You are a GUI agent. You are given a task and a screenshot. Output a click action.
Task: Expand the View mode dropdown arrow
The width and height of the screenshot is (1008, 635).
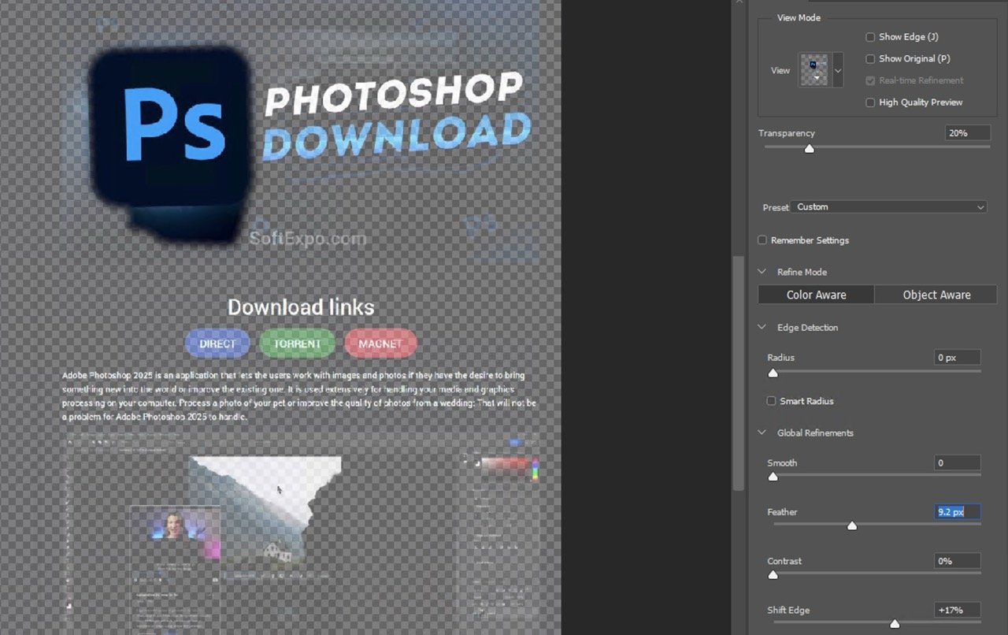[x=838, y=70]
